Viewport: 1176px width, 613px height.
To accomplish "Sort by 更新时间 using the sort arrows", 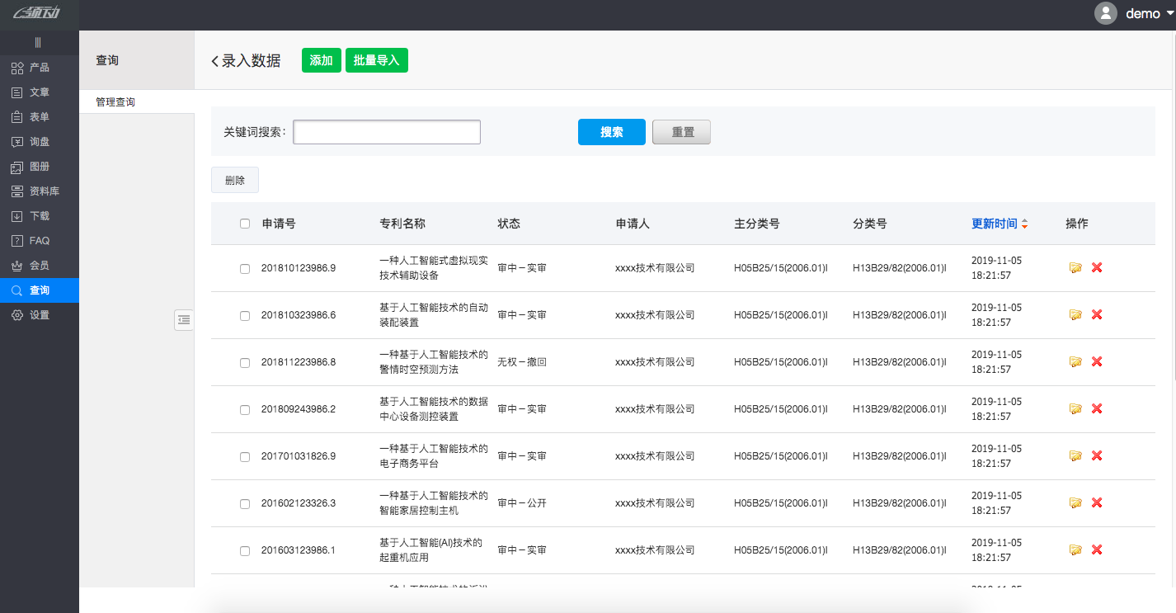I will pyautogui.click(x=1024, y=223).
